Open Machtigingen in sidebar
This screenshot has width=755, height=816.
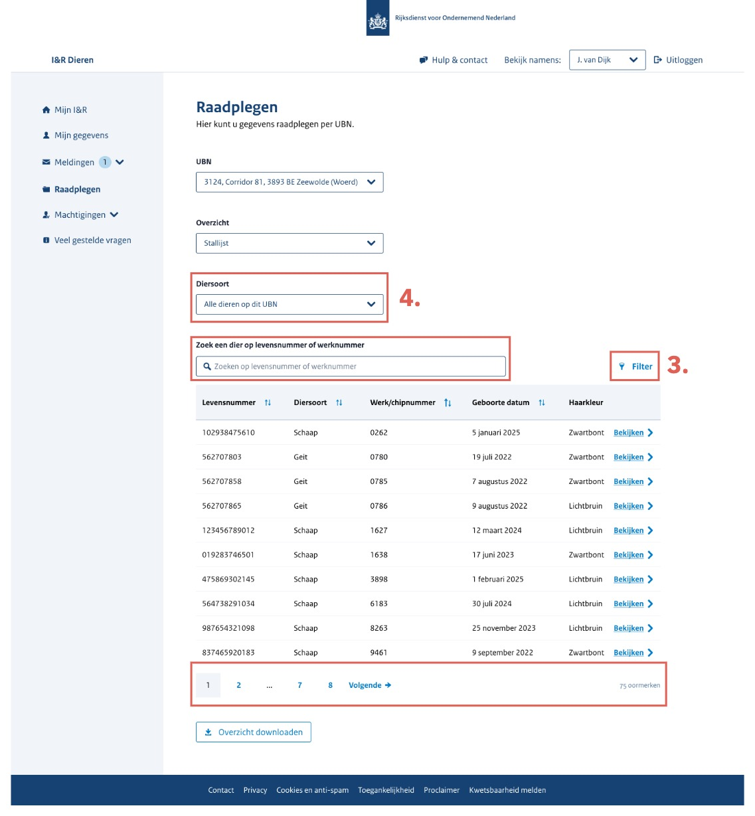pyautogui.click(x=80, y=215)
